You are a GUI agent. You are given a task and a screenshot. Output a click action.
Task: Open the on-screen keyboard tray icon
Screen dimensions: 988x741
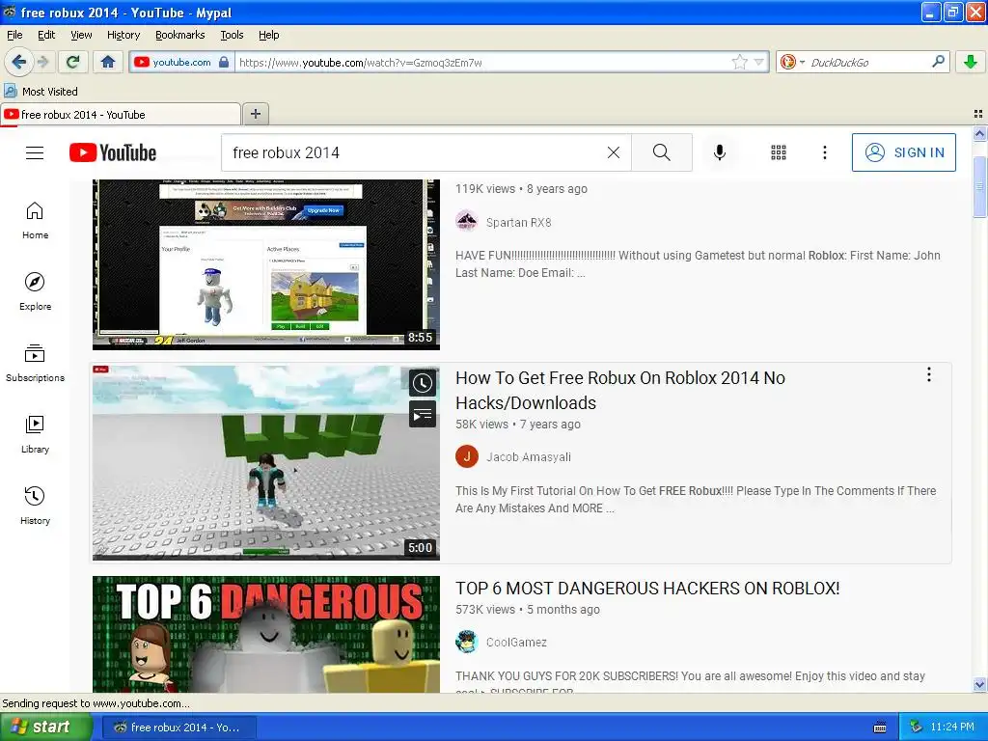tap(880, 727)
